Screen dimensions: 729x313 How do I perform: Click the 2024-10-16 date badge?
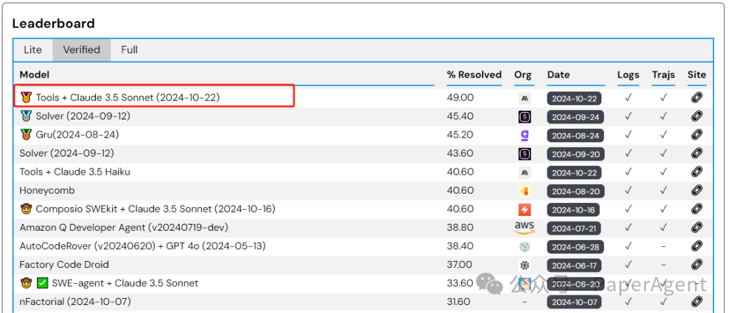573,210
